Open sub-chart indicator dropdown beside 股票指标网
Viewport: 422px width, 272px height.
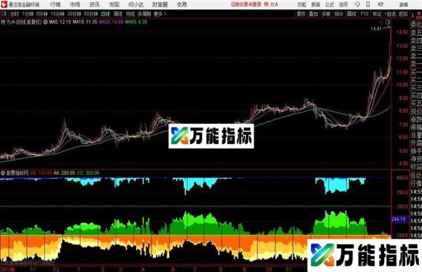[x=3, y=173]
